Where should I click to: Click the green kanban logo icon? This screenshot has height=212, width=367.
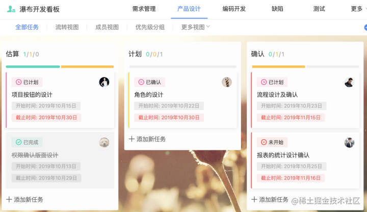tap(11, 9)
